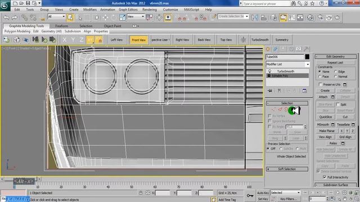Open the Display command panel tab
This screenshot has height=202, width=360.
click(x=299, y=49)
